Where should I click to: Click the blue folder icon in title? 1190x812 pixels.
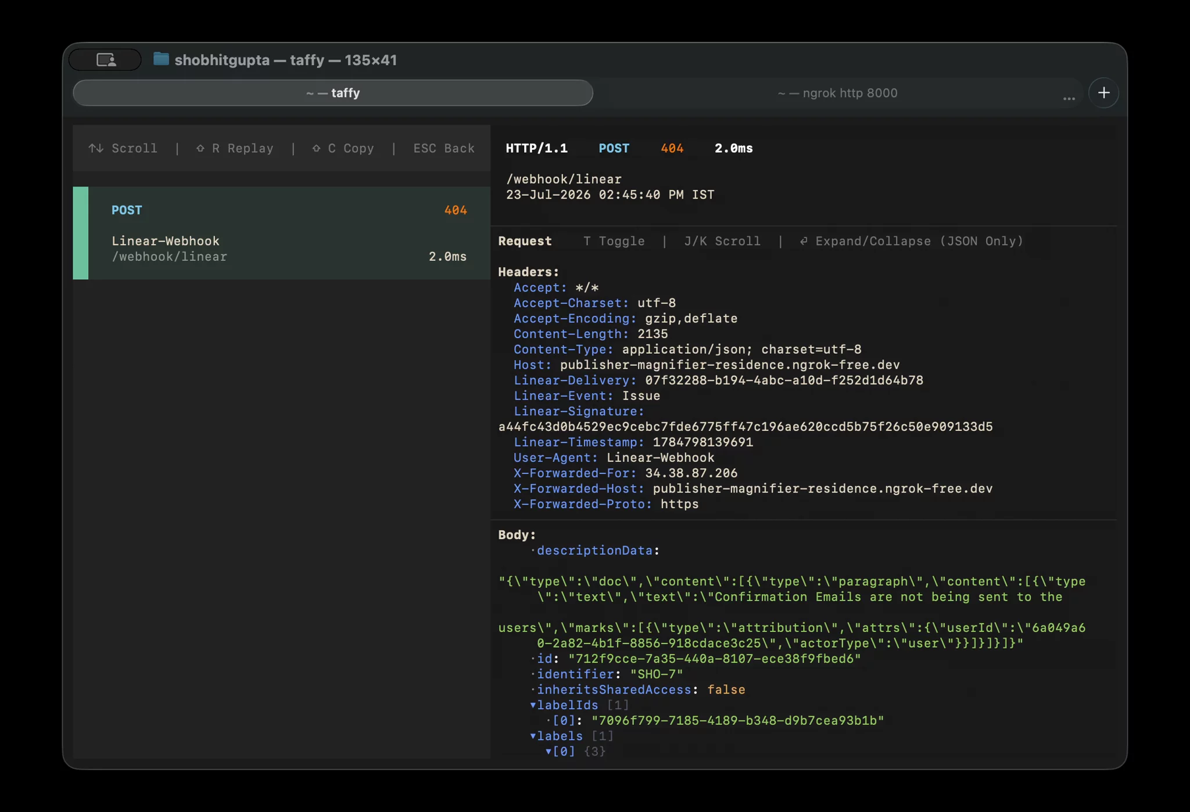click(161, 59)
